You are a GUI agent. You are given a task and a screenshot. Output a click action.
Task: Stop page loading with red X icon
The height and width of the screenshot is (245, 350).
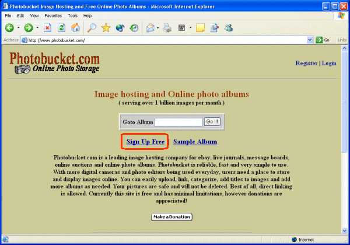47,28
